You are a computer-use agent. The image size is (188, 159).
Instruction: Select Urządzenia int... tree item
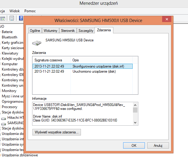tap(12, 139)
